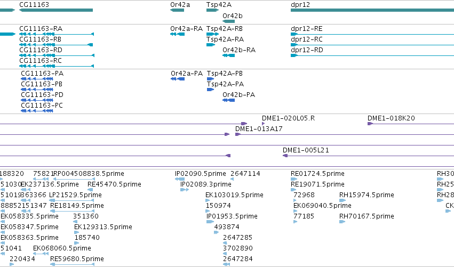Click EST IP02089.3prime
The image size is (454, 267).
pyautogui.click(x=205, y=184)
